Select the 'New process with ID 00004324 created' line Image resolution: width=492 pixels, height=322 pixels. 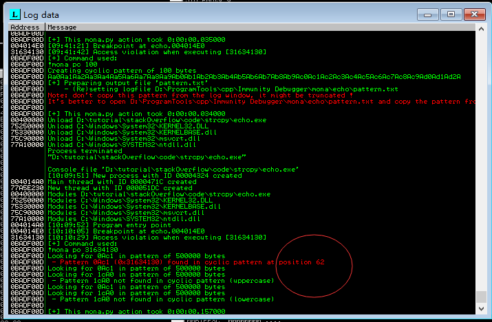click(x=145, y=176)
